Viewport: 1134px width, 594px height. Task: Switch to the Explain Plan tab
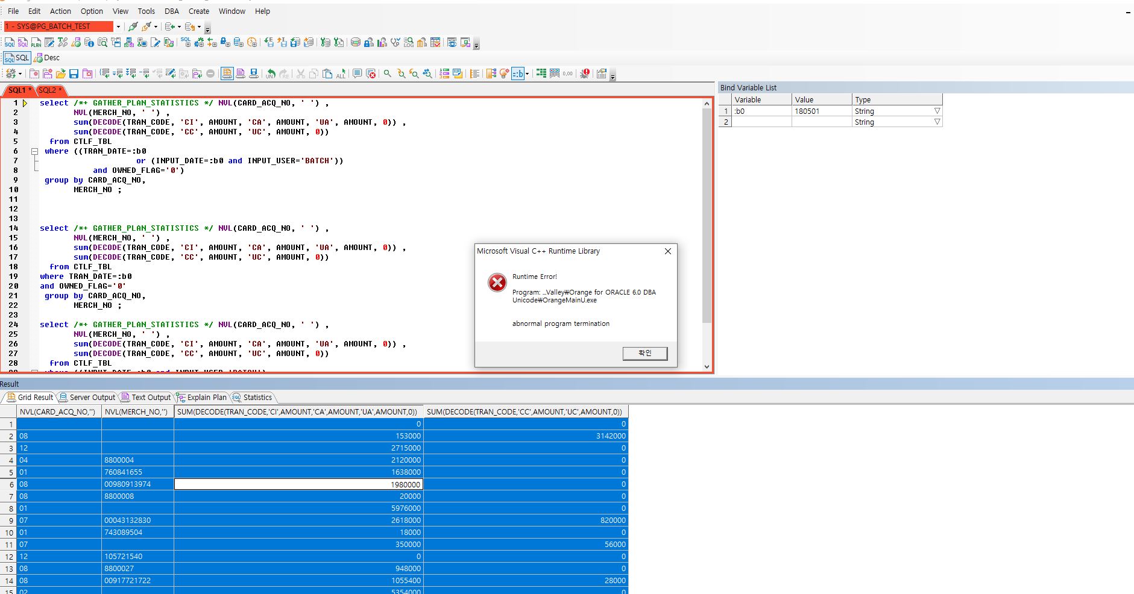[x=202, y=397]
